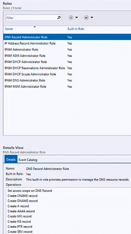Switch to the Event Catalog tab
The width and height of the screenshot is (131, 234).
(x=28, y=160)
